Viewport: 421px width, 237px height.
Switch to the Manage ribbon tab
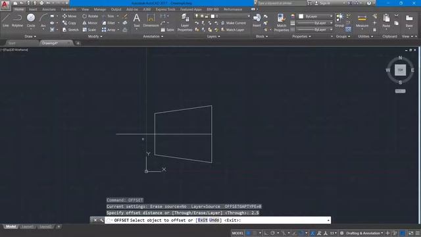100,9
